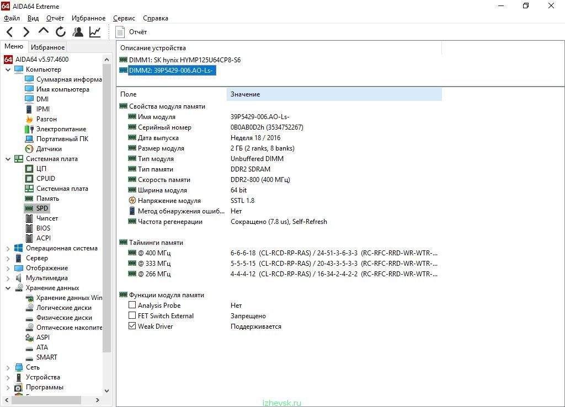Viewport: 565px width, 407px height.
Task: Switch to the Меню sidebar tab
Action: pos(14,46)
